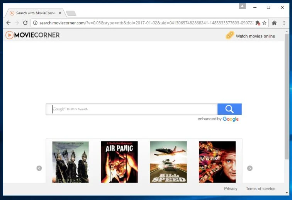This screenshot has width=292, height=200.
Task: Click the film reel icon beside Watch movies
Action: click(229, 35)
